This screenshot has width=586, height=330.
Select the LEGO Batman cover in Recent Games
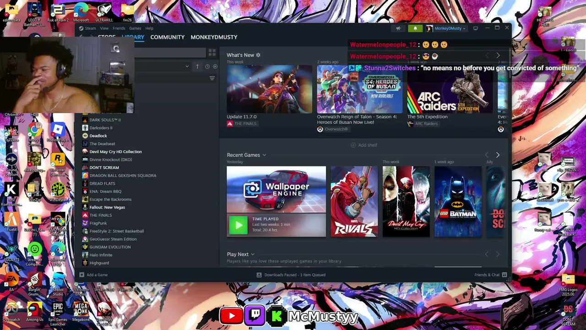click(x=458, y=202)
